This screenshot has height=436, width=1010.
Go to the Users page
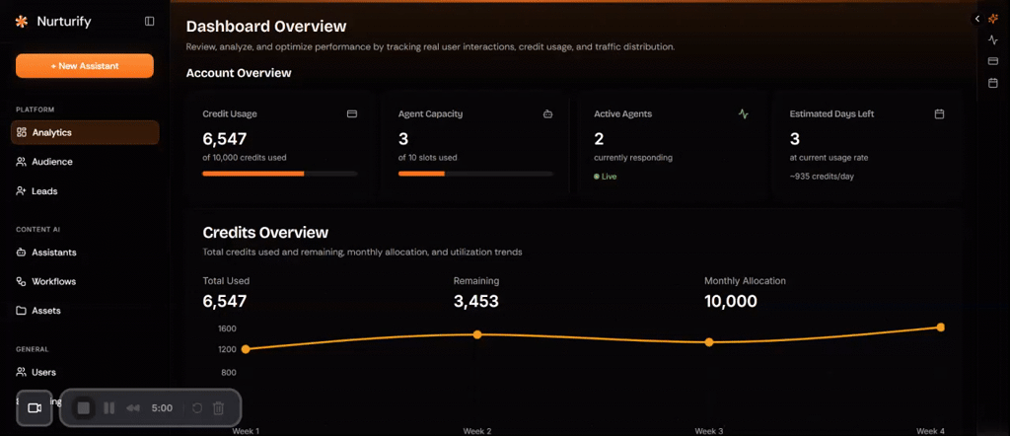click(85, 372)
